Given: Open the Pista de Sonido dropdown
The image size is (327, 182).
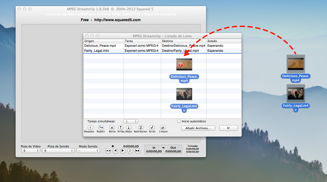Looking at the screenshot, I should pos(59,151).
